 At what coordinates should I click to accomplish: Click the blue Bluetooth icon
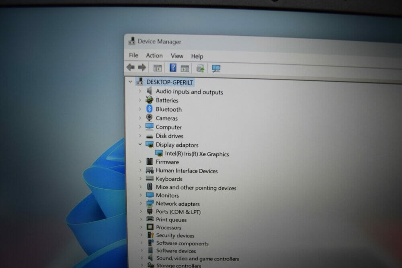point(149,109)
